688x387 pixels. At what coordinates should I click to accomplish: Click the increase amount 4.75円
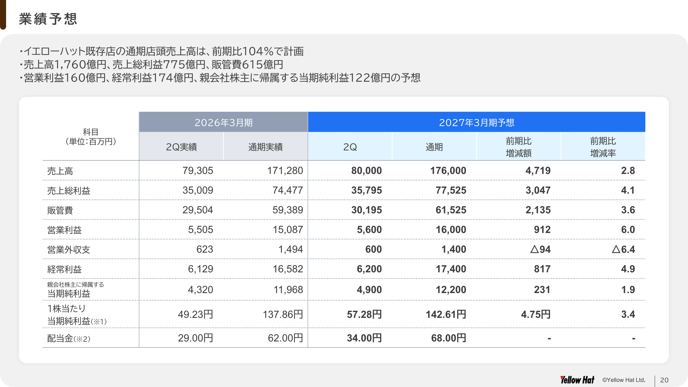pos(536,315)
